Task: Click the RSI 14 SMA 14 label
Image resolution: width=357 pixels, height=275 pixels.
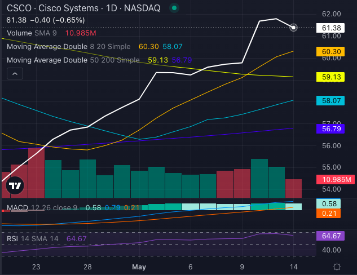Action: point(33,238)
